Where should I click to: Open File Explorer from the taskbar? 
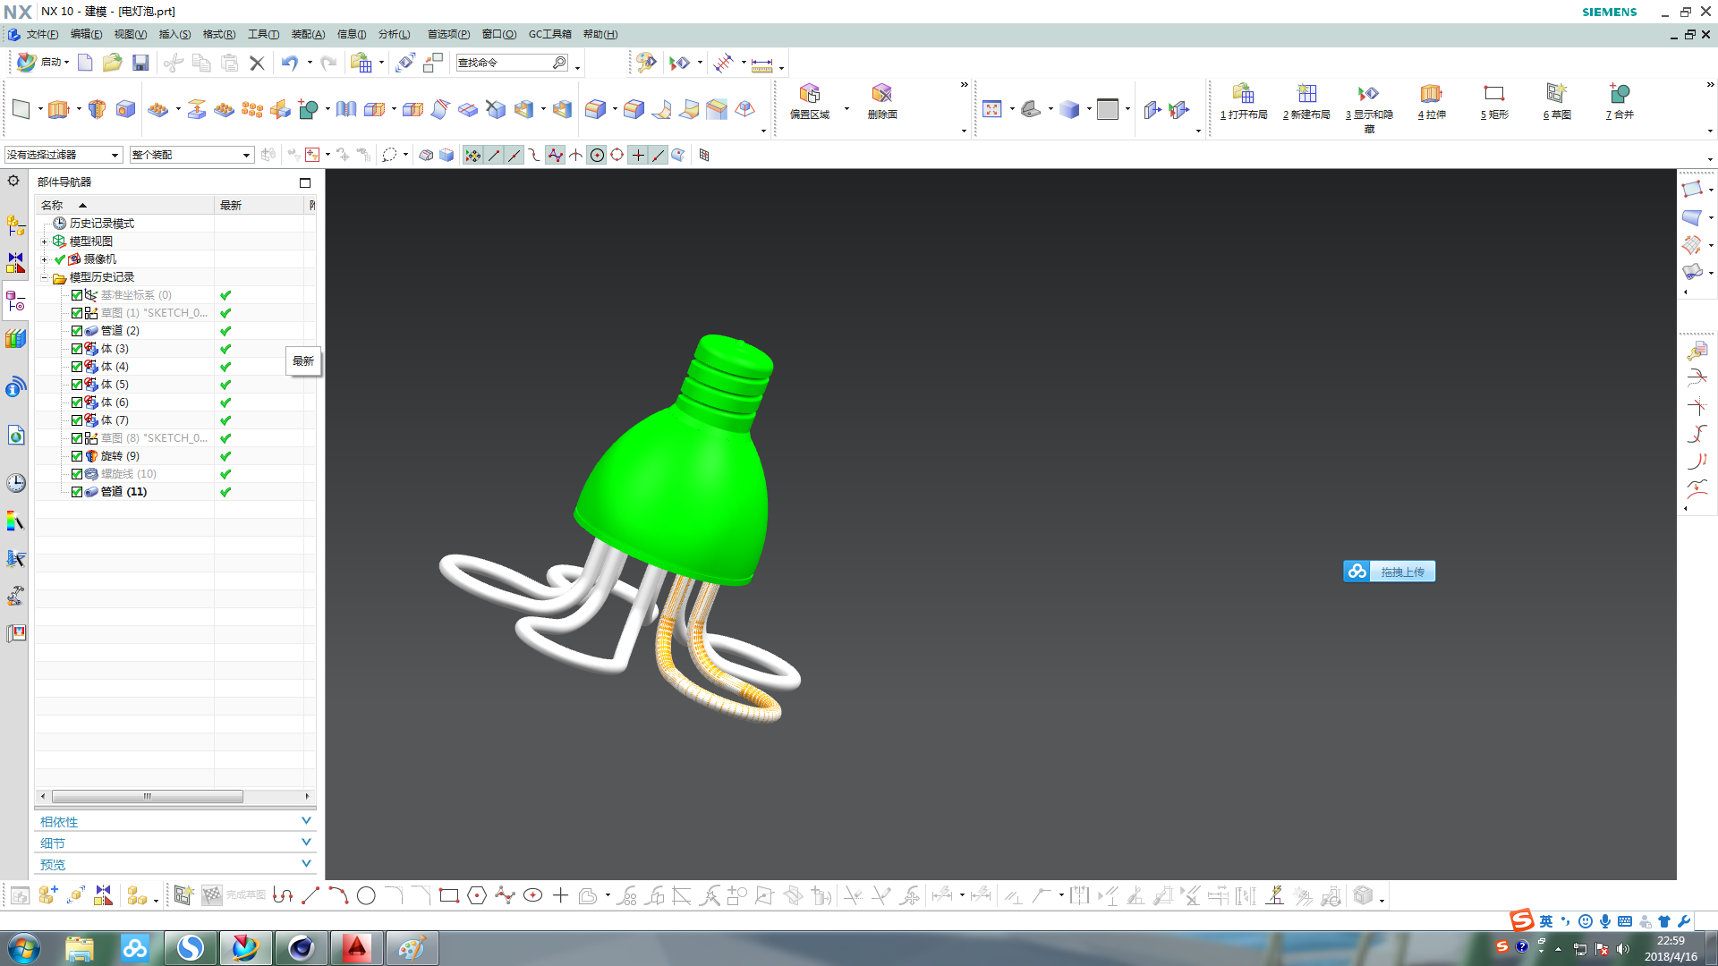[80, 948]
